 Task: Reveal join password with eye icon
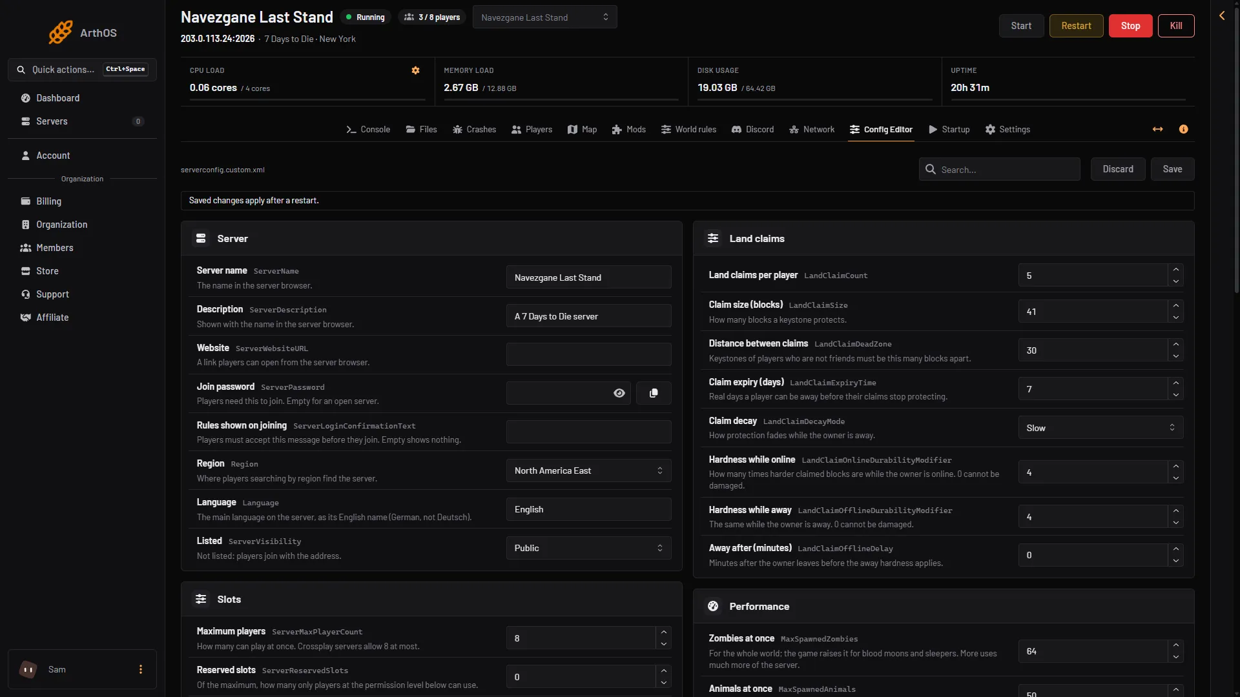pos(619,393)
